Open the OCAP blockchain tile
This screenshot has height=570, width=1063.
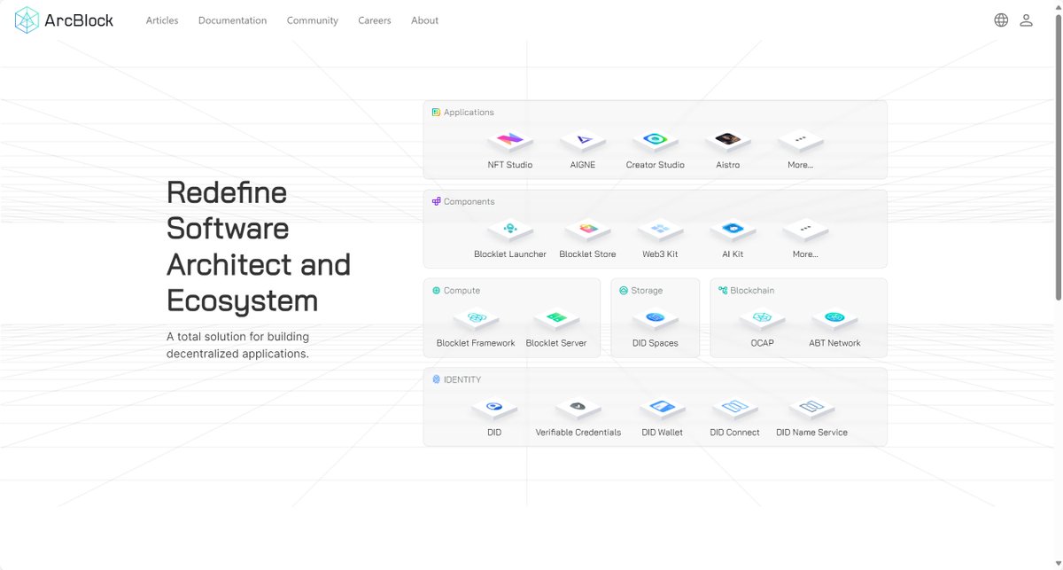click(x=763, y=327)
